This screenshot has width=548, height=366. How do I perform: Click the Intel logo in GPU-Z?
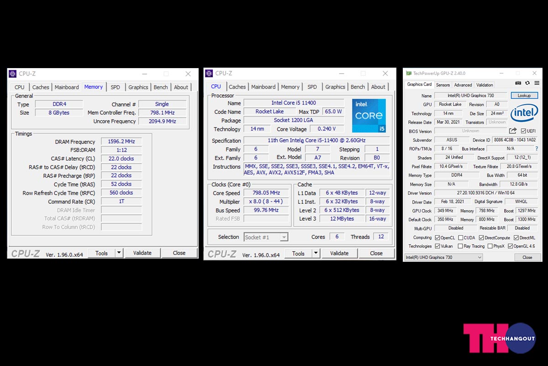click(524, 113)
